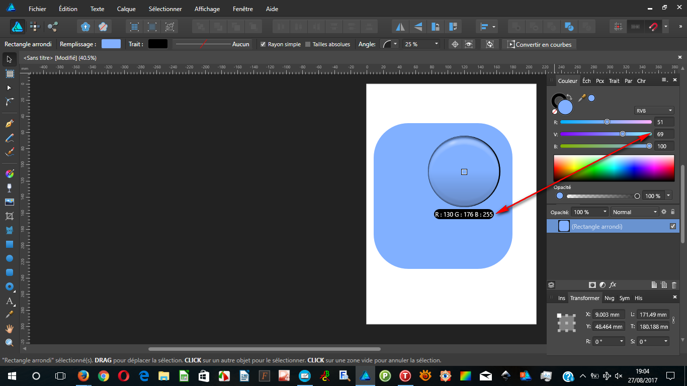Delete the layer with the trash icon
The image size is (687, 386).
[x=674, y=285]
